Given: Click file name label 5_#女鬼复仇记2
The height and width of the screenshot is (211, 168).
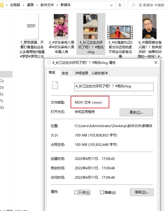Looking at the screenshot, I should (x=120, y=49).
